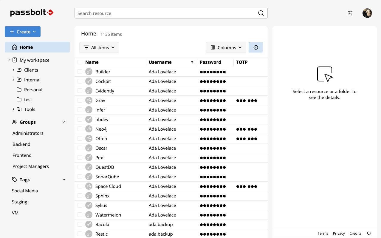Image resolution: width=381 pixels, height=238 pixels.
Task: Open the user avatar profile menu
Action: 367,13
